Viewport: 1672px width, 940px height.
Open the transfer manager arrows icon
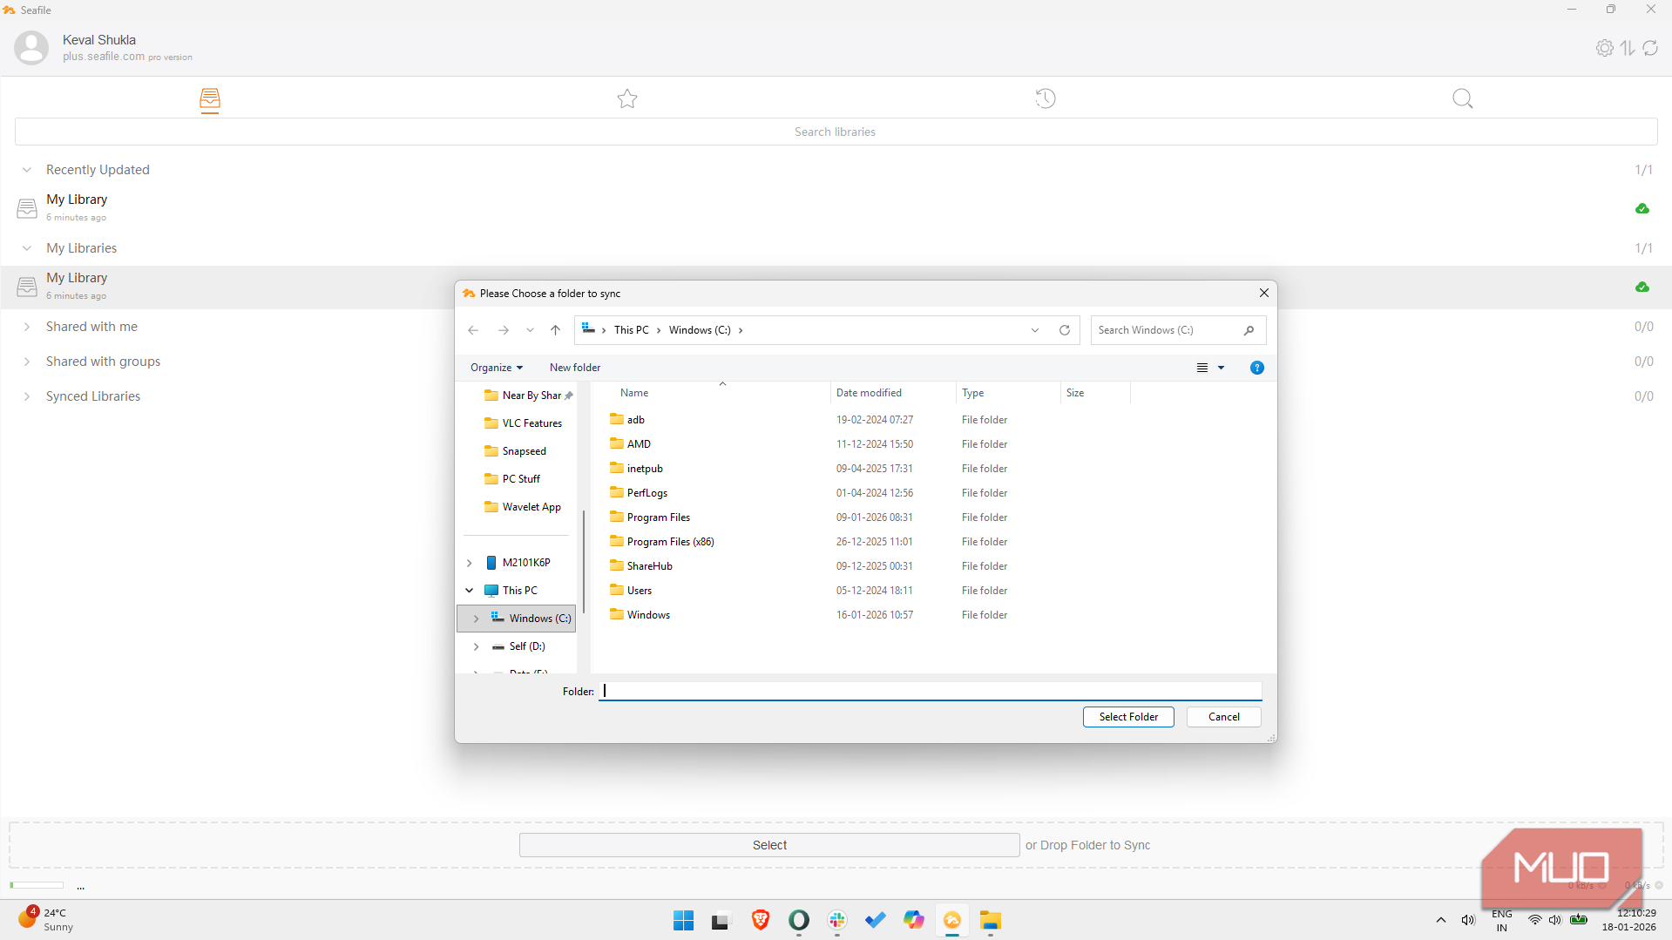pos(1628,48)
